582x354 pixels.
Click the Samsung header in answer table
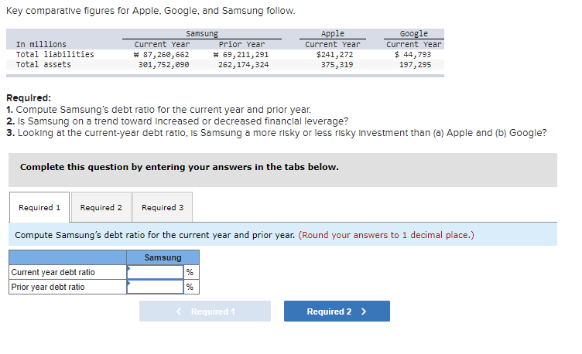[163, 257]
